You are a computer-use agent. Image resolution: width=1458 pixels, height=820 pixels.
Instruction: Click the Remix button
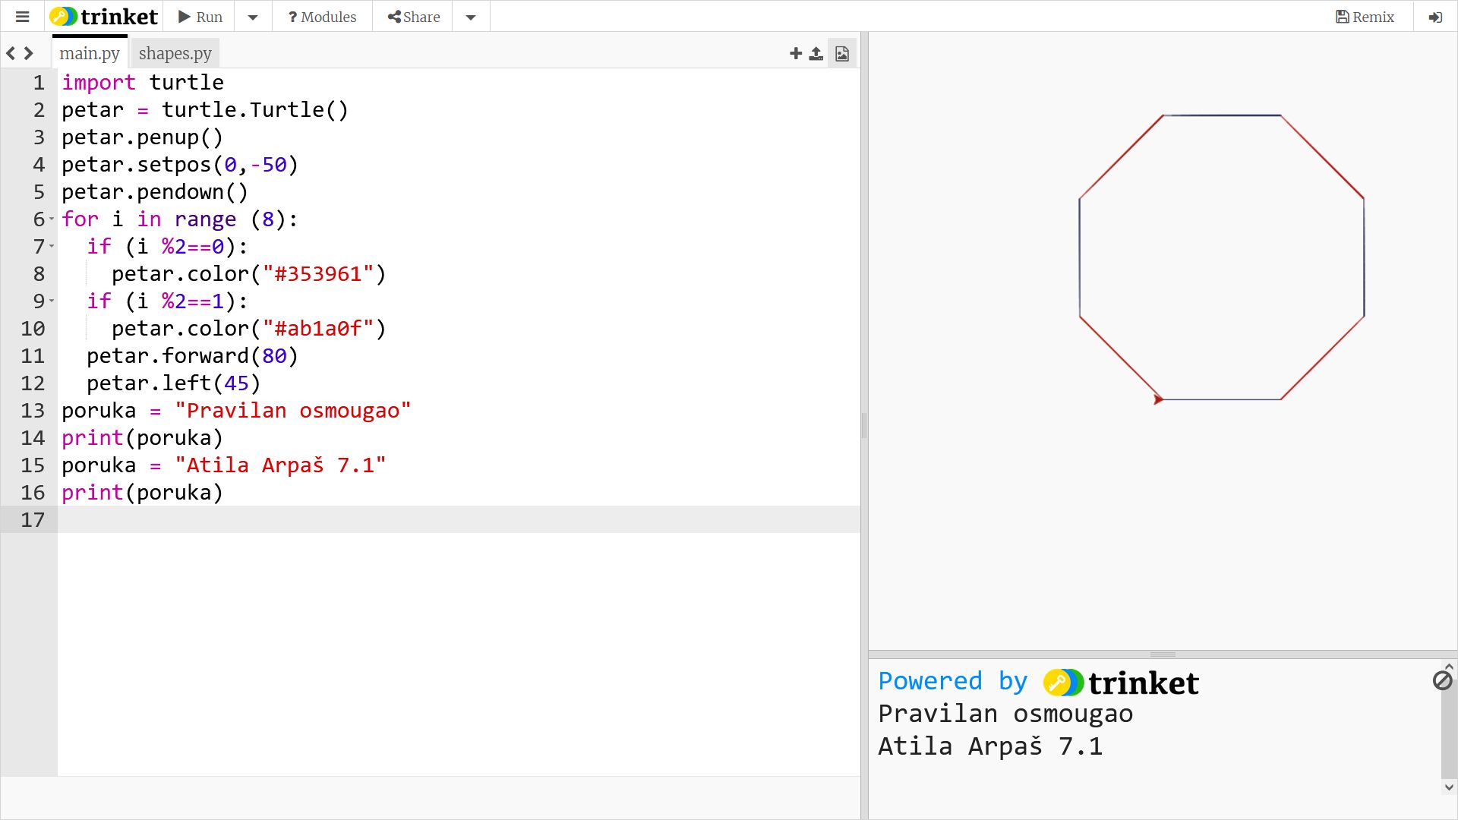pyautogui.click(x=1365, y=17)
